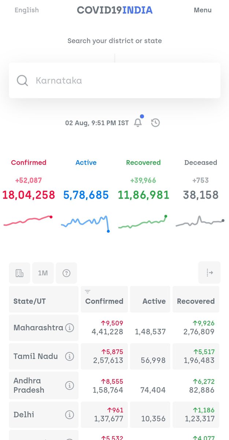The image size is (229, 440).
Task: Open Andhra Pradesh info icon
Action: click(69, 385)
